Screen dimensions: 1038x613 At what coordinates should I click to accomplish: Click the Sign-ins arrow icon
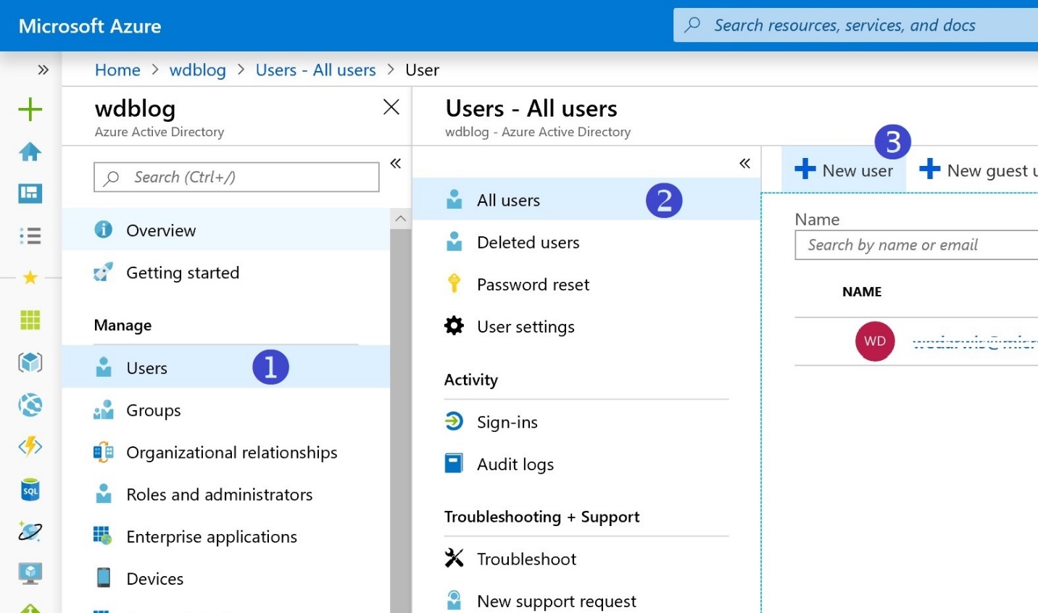(x=454, y=421)
